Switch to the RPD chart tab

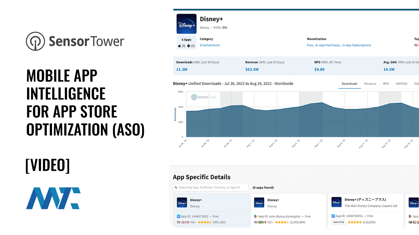coord(386,84)
